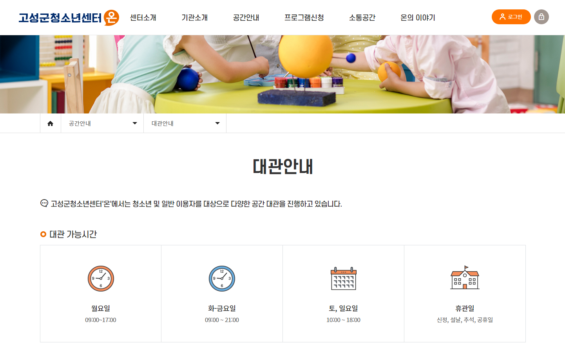Select 온의 이야기 in navigation
The width and height of the screenshot is (565, 360).
[418, 18]
